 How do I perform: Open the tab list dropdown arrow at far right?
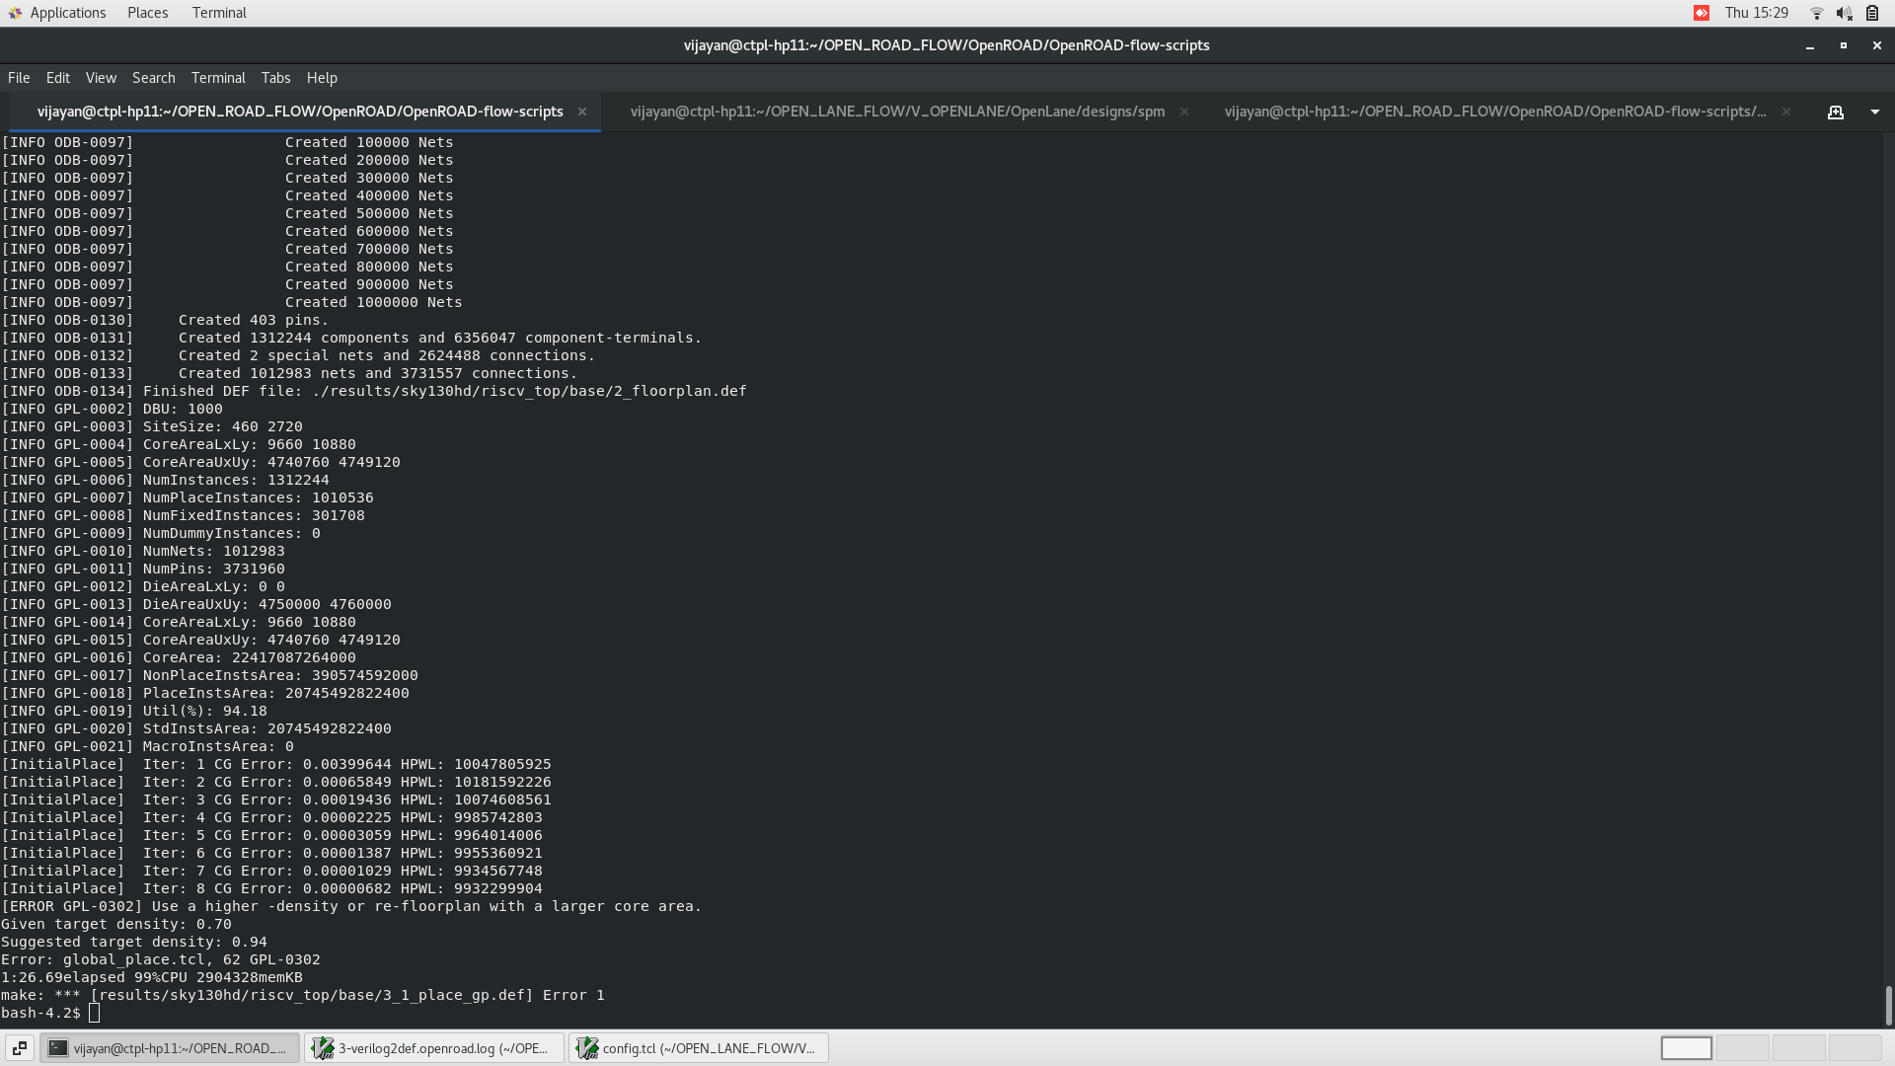coord(1876,112)
